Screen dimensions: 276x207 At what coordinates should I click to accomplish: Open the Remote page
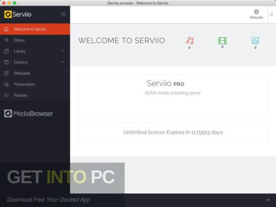pyautogui.click(x=35, y=95)
